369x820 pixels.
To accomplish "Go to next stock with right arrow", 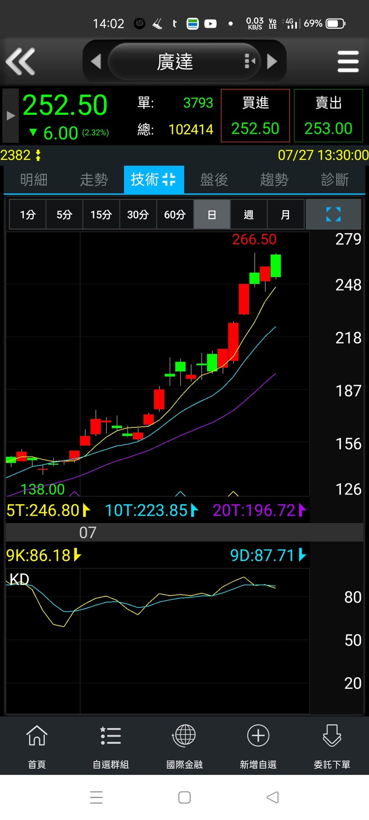I will coord(272,61).
